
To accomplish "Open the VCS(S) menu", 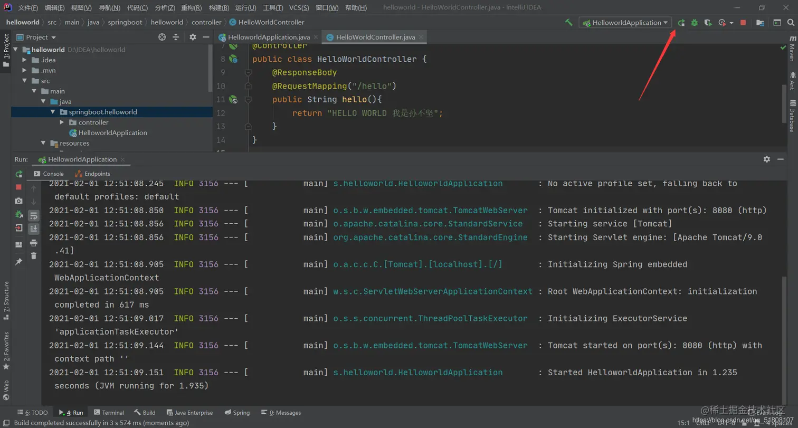I will coord(299,8).
